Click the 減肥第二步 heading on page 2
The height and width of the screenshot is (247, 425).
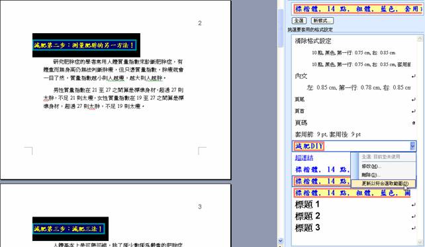click(x=85, y=45)
